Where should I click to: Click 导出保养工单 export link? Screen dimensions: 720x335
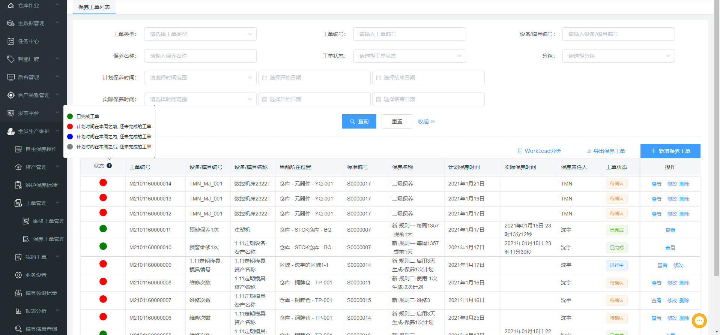[606, 151]
